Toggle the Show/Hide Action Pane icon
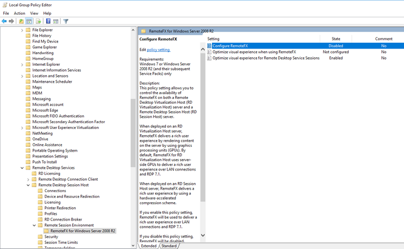The image size is (404, 249). tap(56, 22)
